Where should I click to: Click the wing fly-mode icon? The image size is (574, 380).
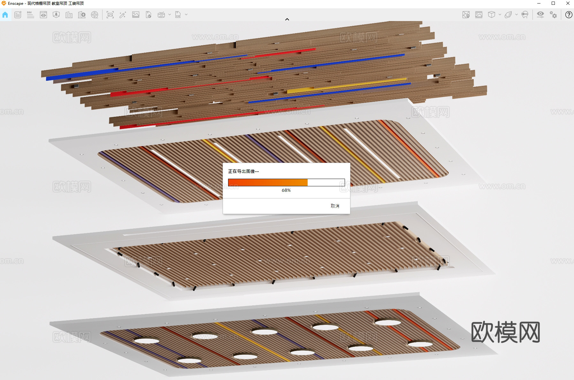508,15
